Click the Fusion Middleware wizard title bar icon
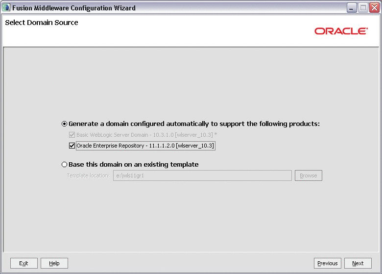 [x=6, y=7]
